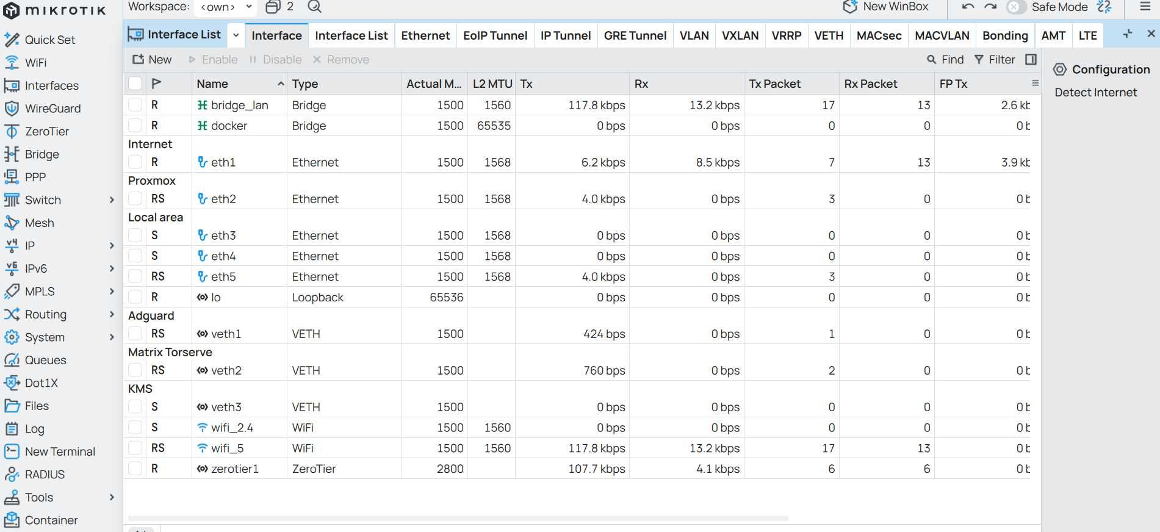This screenshot has height=532, width=1160.
Task: Toggle the side panel layout icon
Action: 1031,59
